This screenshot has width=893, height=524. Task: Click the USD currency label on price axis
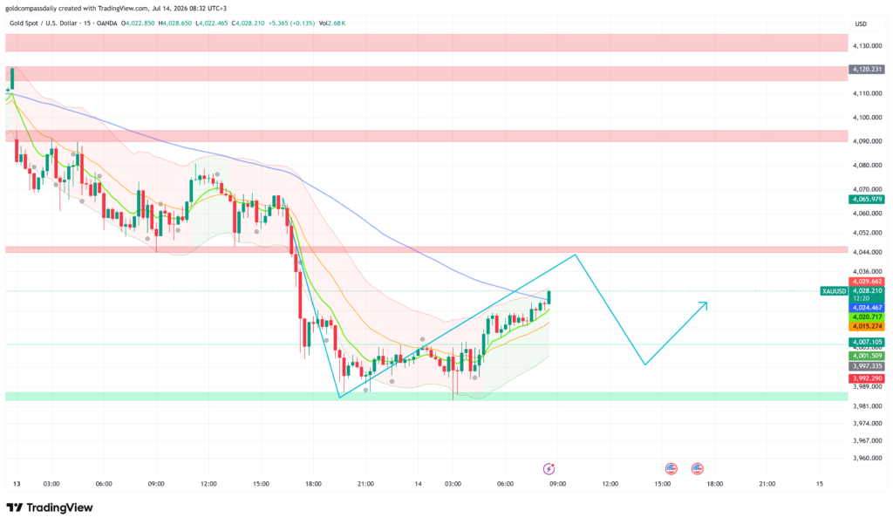[x=861, y=24]
